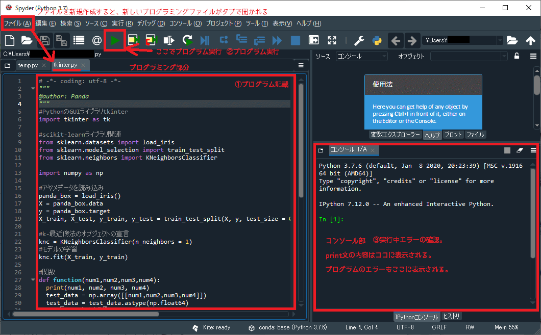Screen dimensions: 541x335
Task: Run the file with the green play button
Action: (x=115, y=40)
